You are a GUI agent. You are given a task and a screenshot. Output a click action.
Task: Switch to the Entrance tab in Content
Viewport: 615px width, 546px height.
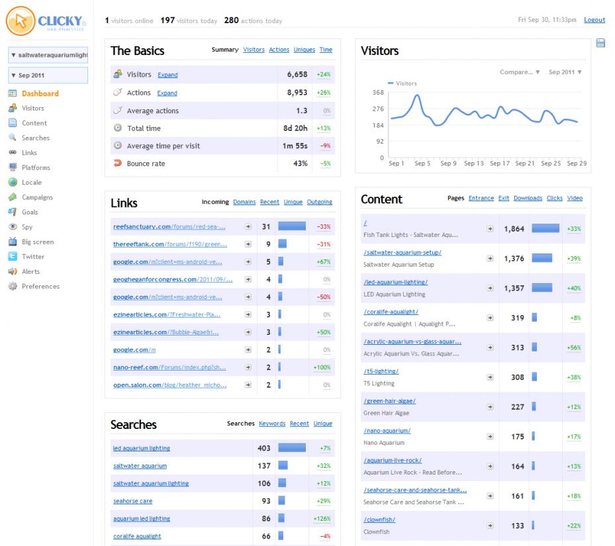click(481, 198)
